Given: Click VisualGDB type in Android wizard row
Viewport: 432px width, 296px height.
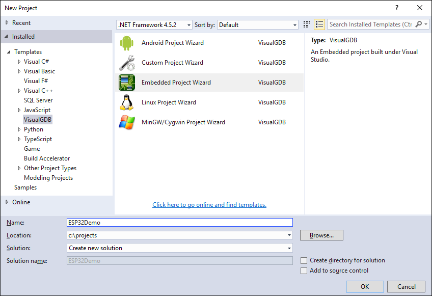Looking at the screenshot, I should (272, 43).
